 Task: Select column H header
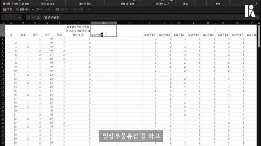click(129, 23)
